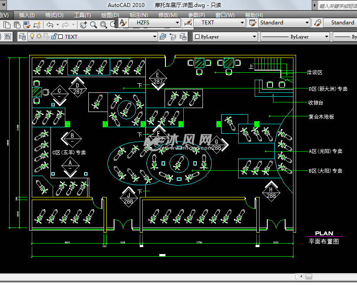
Task: Open the Table Style manager icon
Action: 252,23
